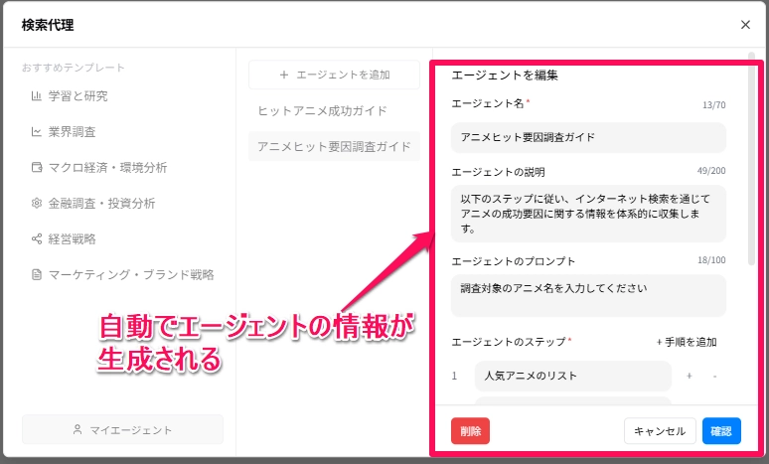Click the マクロ経済・環境分析 icon
The height and width of the screenshot is (464, 769).
[37, 168]
